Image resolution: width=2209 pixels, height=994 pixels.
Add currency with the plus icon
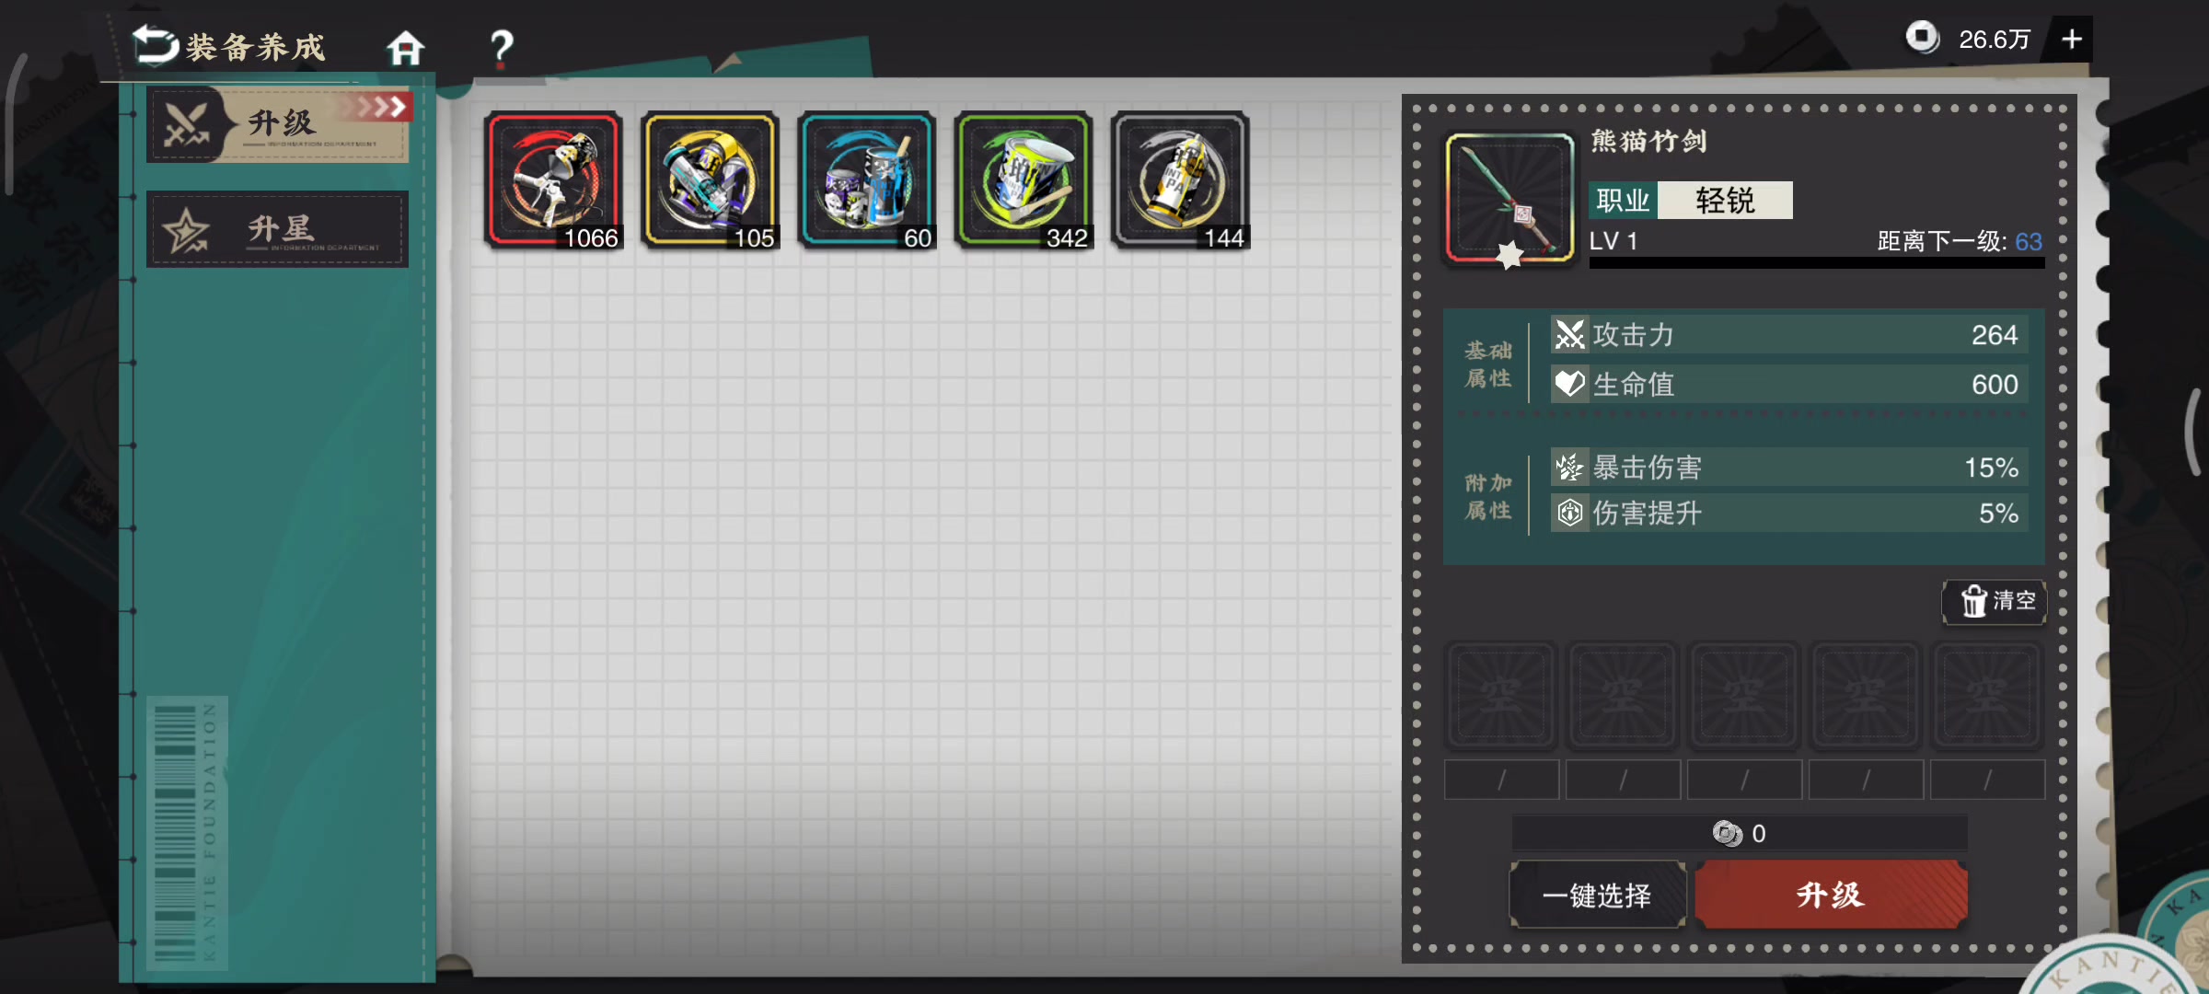(2071, 40)
